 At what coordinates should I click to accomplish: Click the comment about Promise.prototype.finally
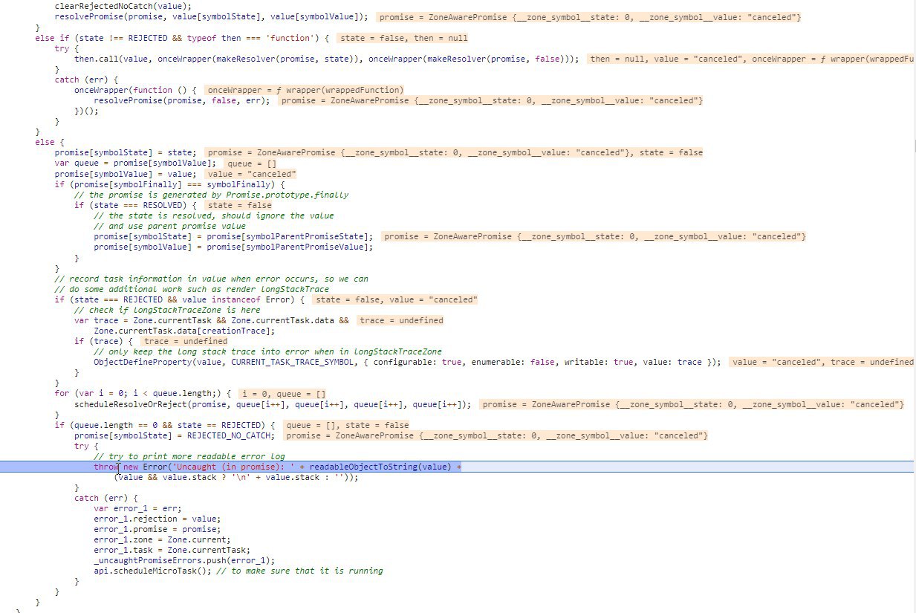(212, 195)
